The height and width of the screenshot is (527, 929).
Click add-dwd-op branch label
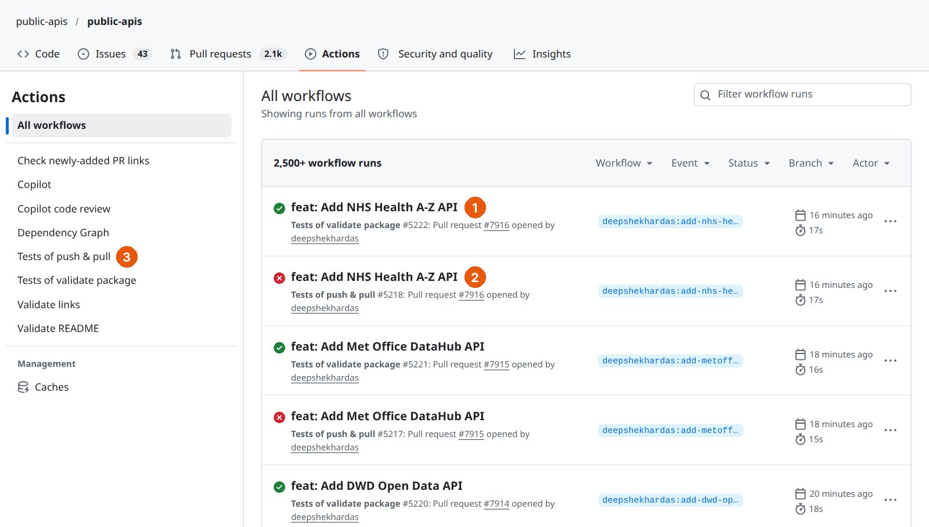(x=670, y=500)
